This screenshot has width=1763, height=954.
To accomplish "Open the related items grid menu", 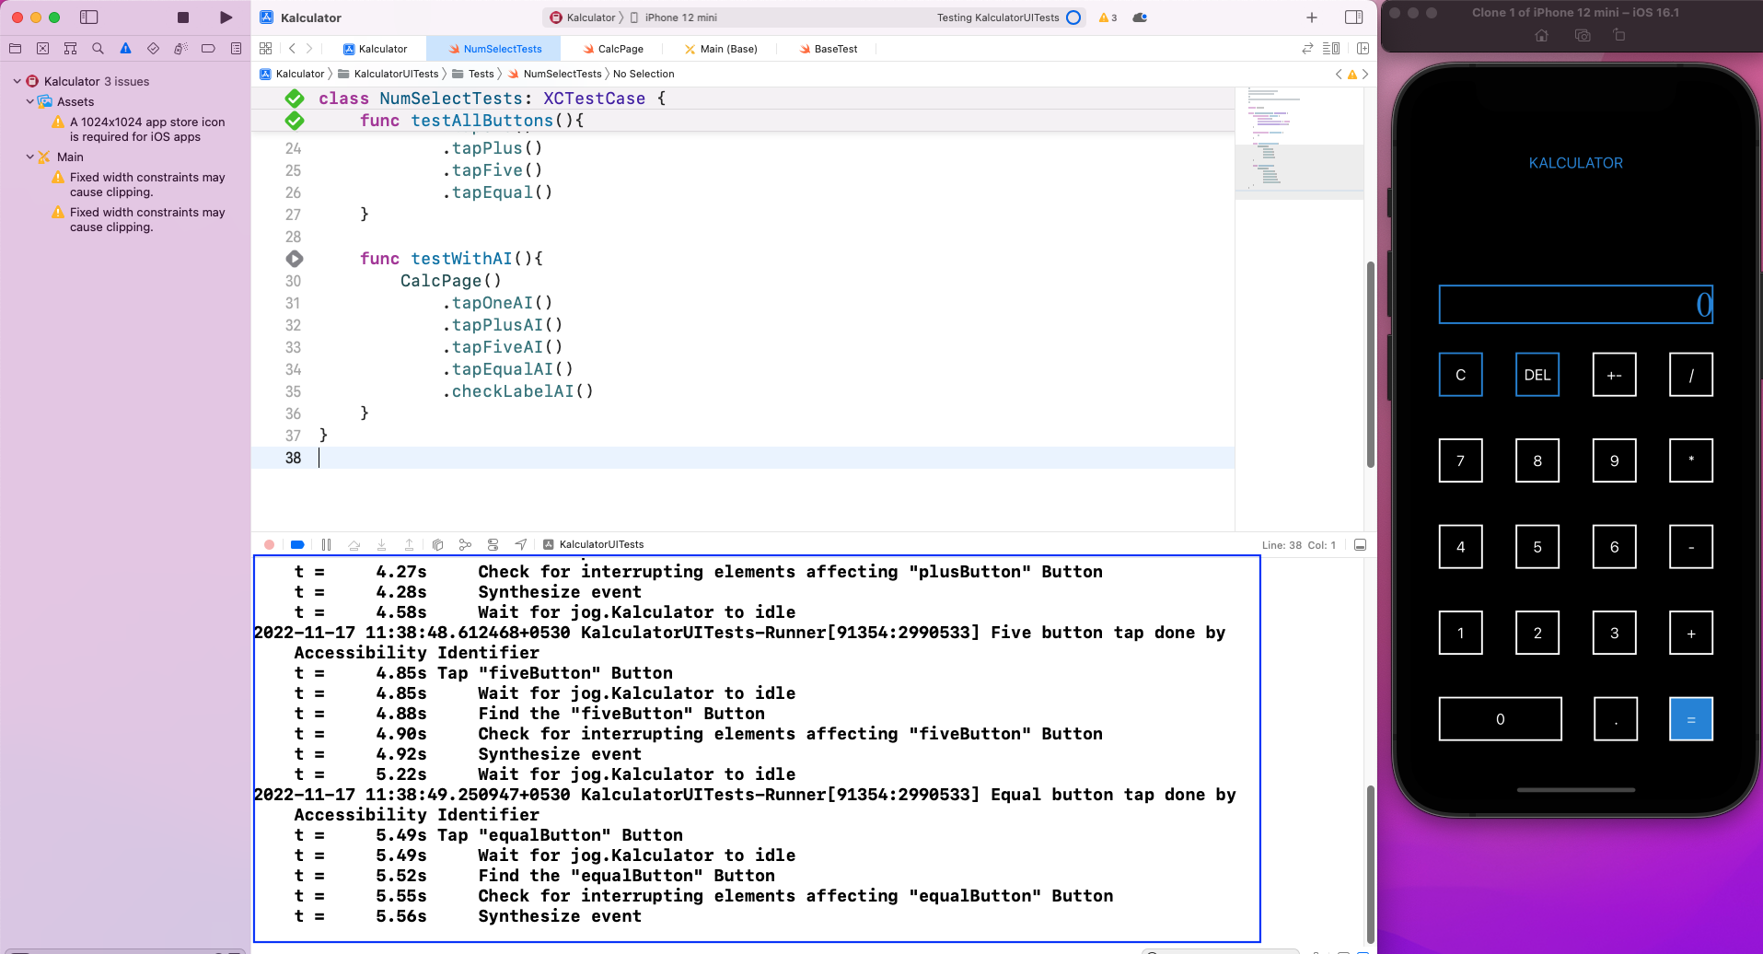I will click(266, 49).
